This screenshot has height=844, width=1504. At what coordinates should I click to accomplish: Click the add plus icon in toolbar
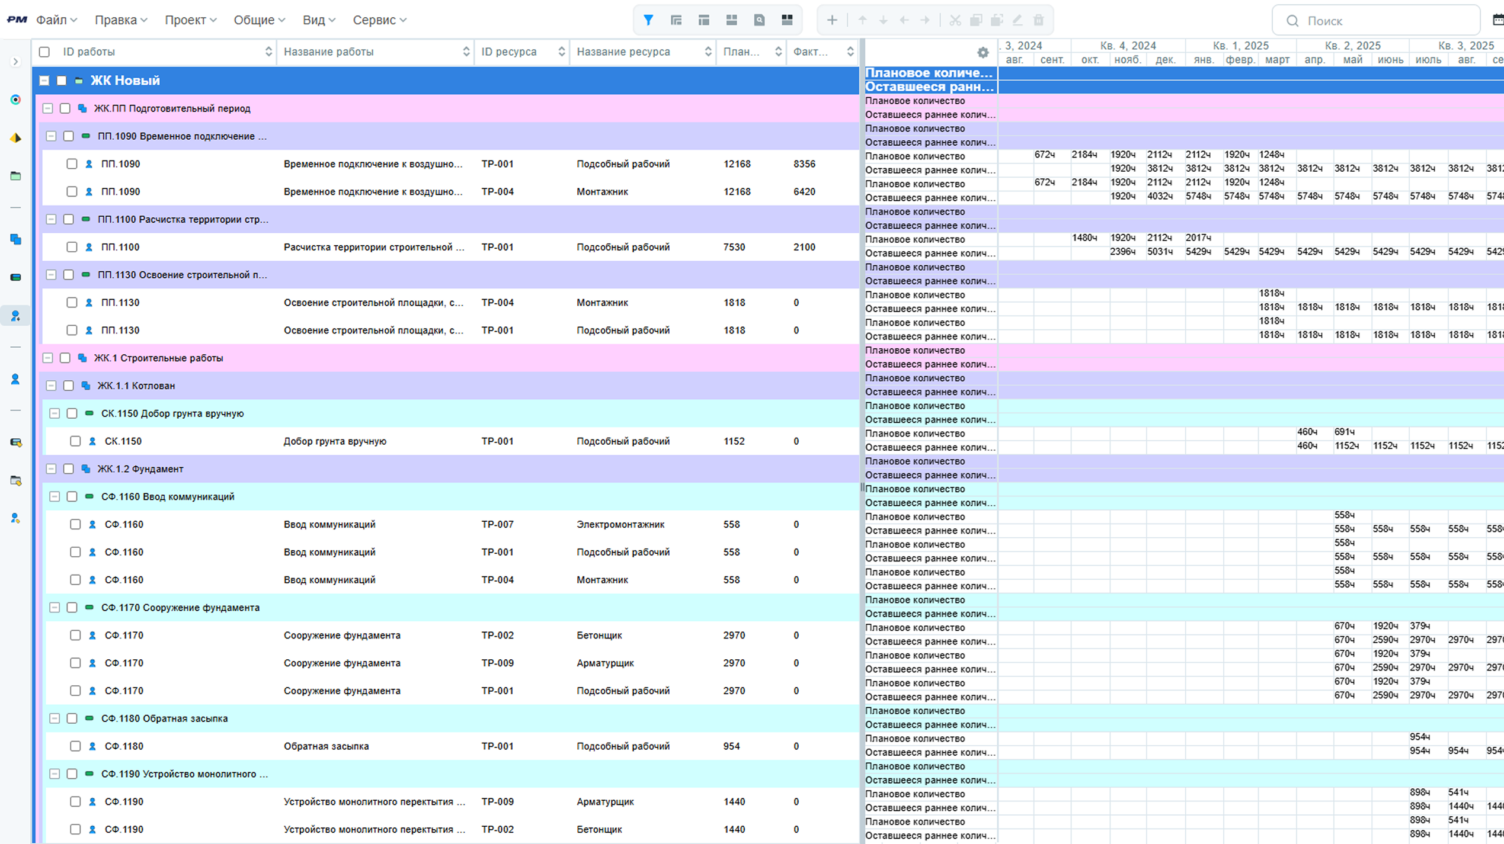(x=832, y=20)
